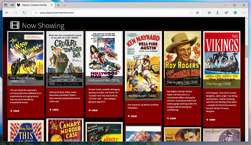Close the Classic Cinema Online tab
The image size is (251, 145).
coord(52,5)
